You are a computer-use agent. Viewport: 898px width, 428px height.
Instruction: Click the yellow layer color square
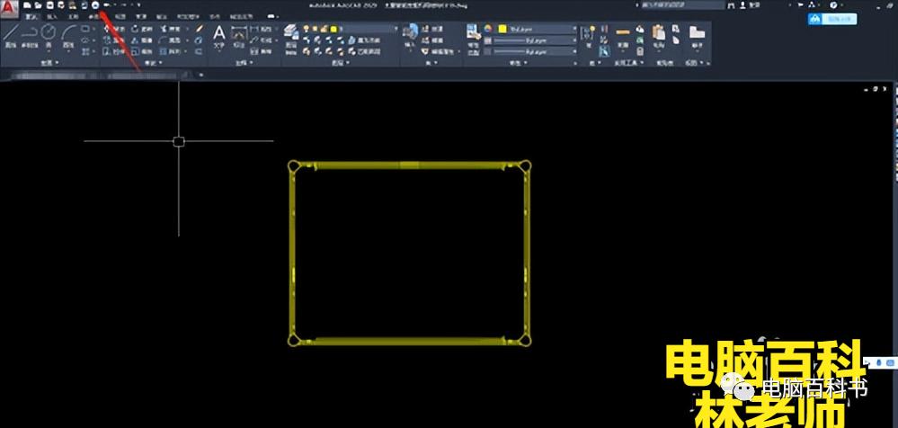333,29
